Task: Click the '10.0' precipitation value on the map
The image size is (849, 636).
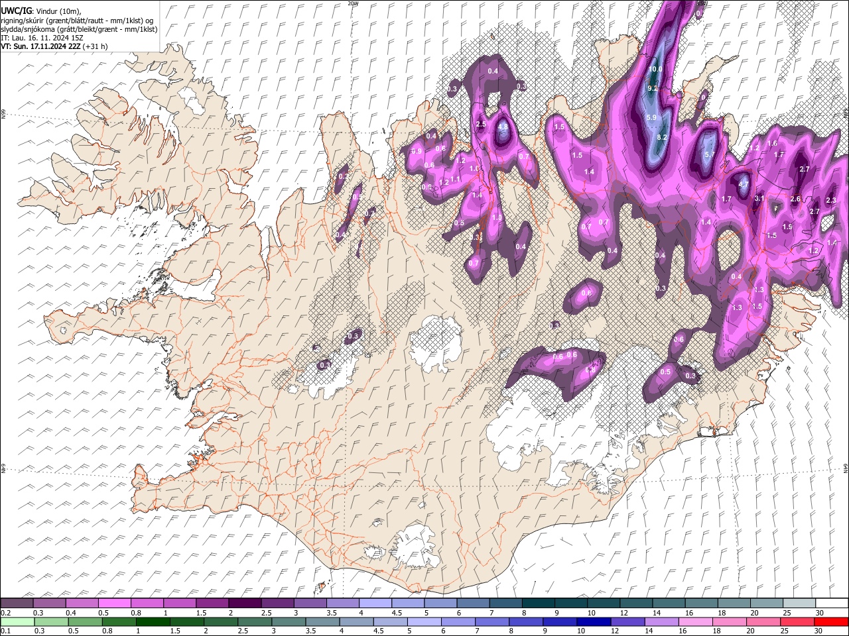Action: click(x=655, y=69)
